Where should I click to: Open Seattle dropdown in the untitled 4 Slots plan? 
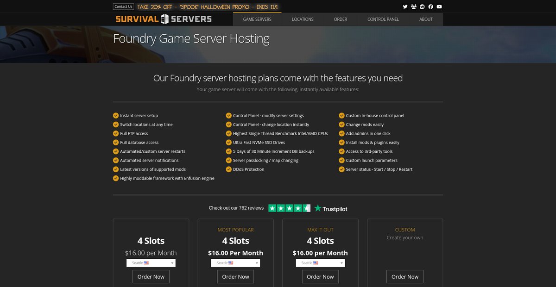tap(151, 263)
